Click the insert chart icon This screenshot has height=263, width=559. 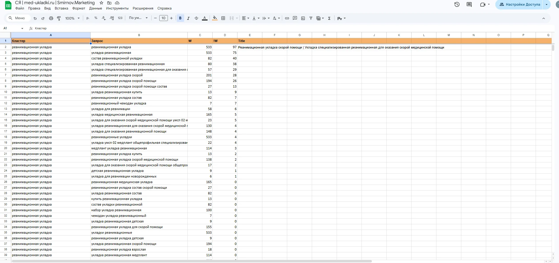(x=303, y=18)
